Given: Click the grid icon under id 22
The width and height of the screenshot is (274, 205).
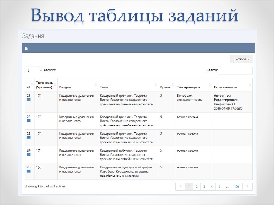Looking at the screenshot, I should pos(29,121).
